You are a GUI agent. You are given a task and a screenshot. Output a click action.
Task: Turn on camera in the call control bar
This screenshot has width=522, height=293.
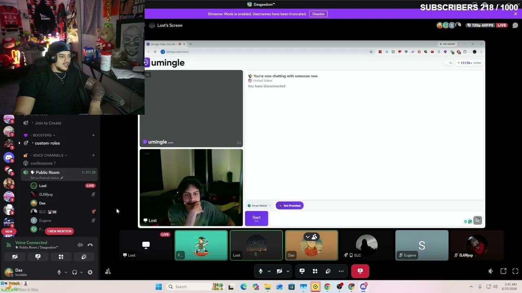point(279,271)
